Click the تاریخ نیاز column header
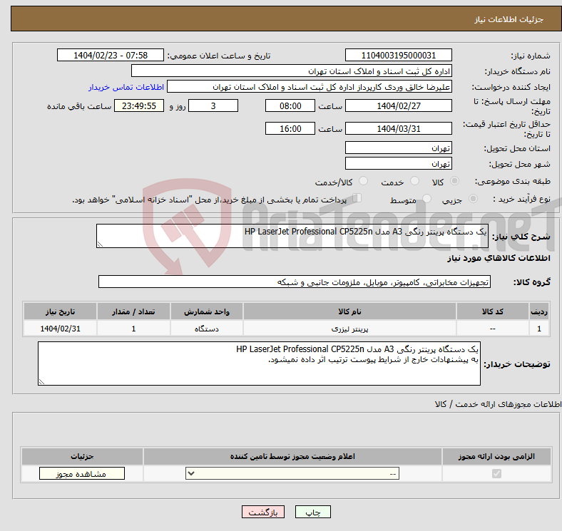562x531 pixels. (60, 311)
